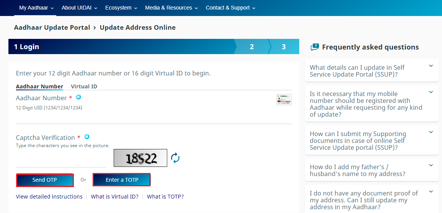Click the captcha image showing 18S22

tap(140, 158)
